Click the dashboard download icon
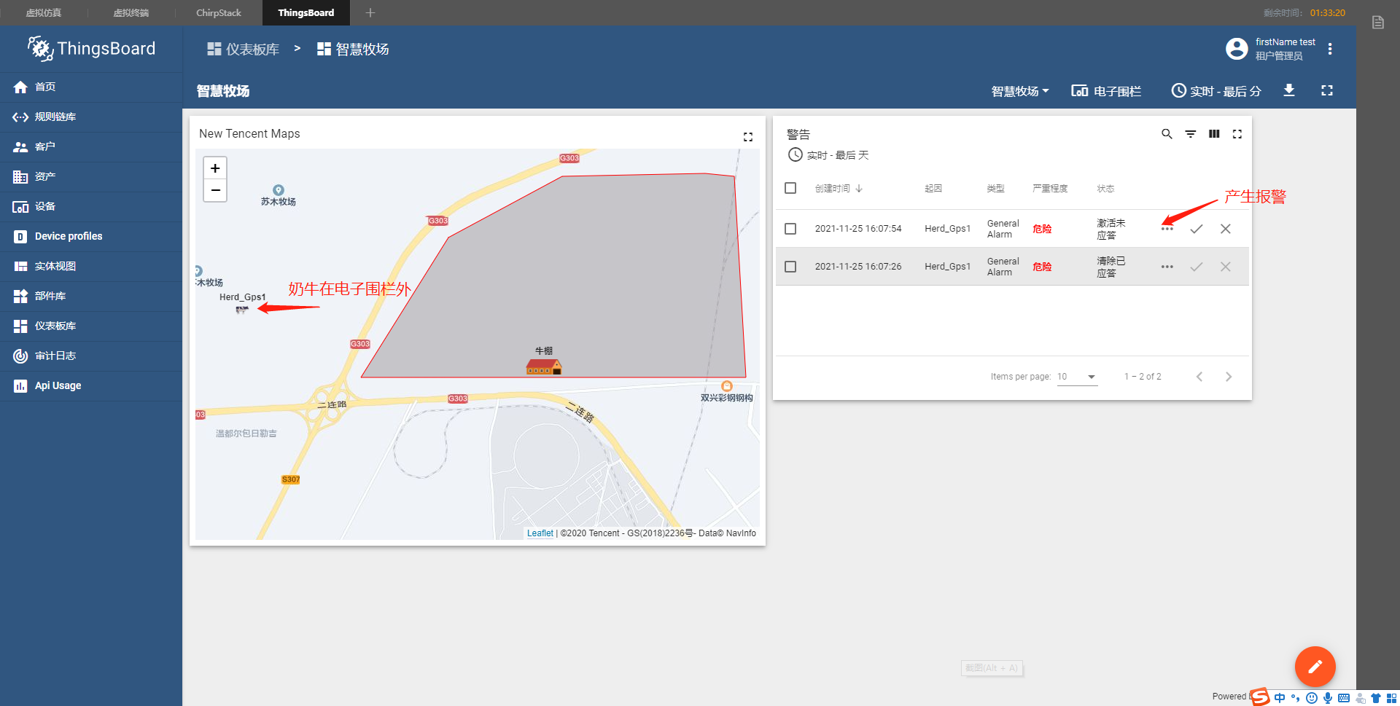Image resolution: width=1400 pixels, height=706 pixels. coord(1289,90)
